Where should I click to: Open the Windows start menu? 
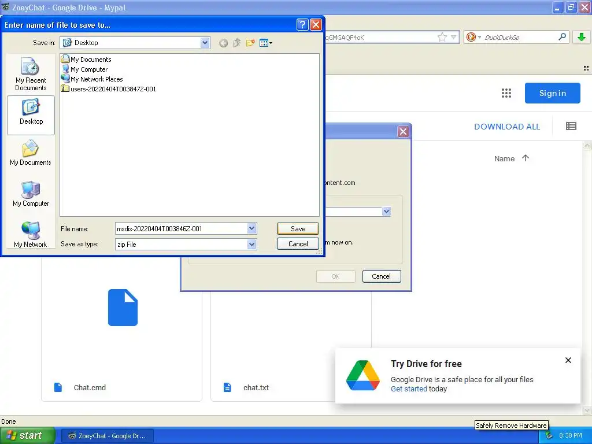point(27,435)
